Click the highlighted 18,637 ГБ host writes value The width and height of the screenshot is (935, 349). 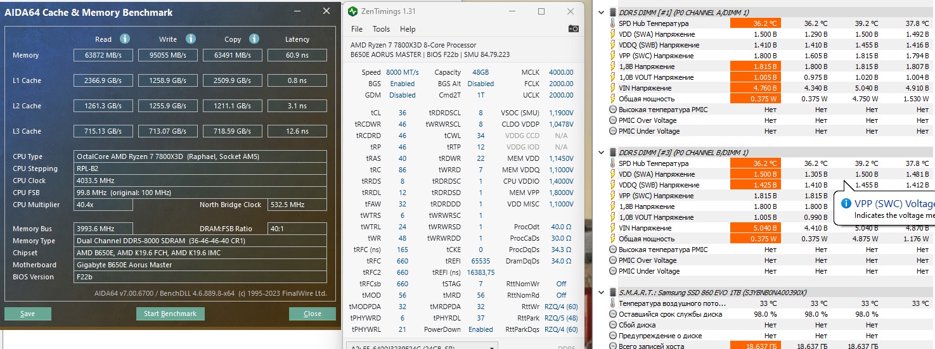point(756,346)
